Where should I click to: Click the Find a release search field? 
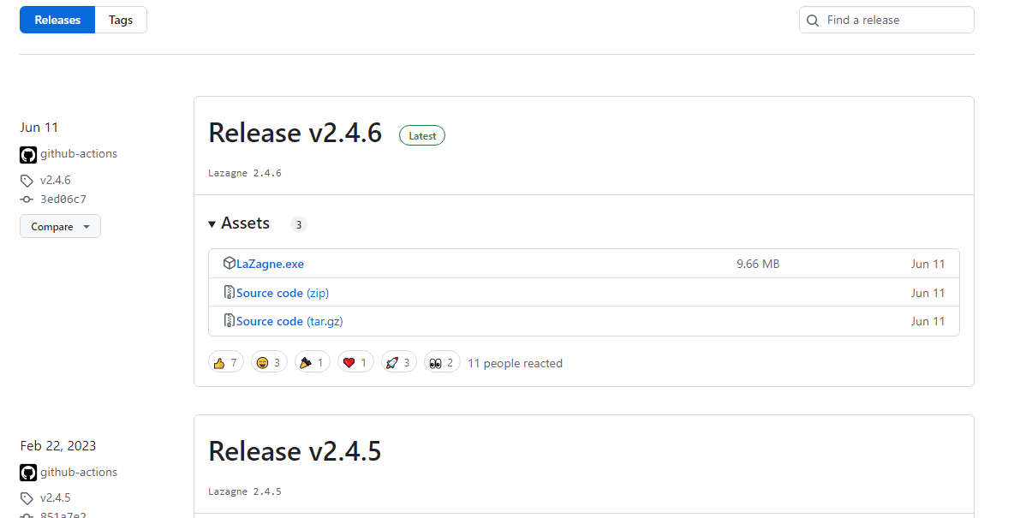pyautogui.click(x=895, y=20)
